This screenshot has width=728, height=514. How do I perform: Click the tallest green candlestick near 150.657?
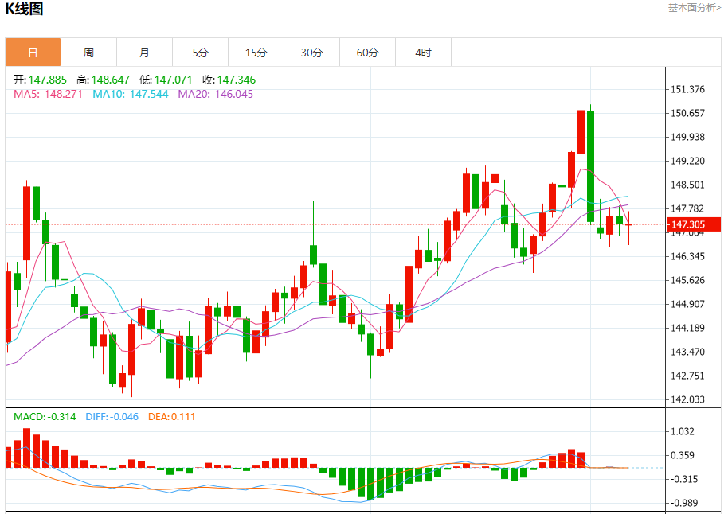[x=590, y=166]
